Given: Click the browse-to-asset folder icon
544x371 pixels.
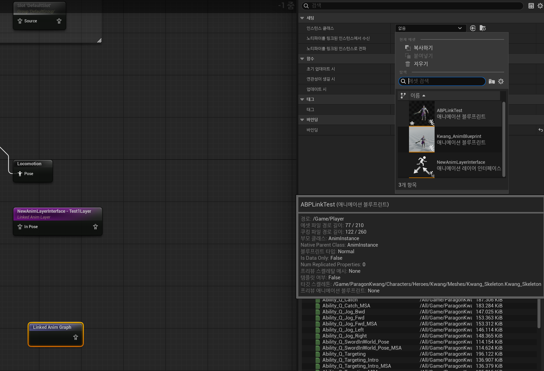Looking at the screenshot, I should [483, 28].
